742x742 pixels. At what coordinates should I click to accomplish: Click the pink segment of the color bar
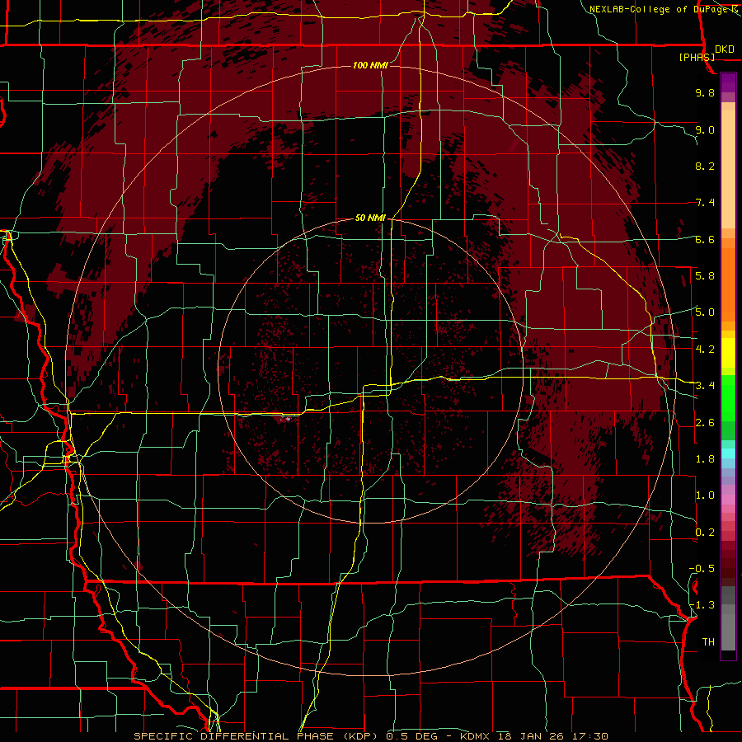click(728, 500)
